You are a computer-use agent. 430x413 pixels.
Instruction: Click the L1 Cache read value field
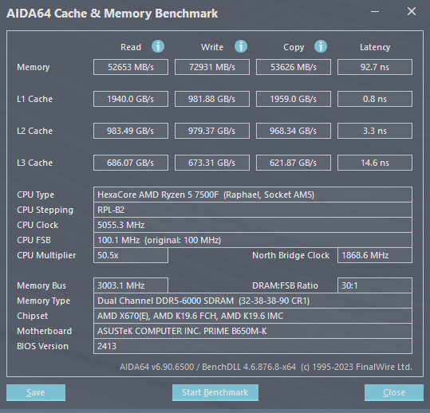(131, 99)
